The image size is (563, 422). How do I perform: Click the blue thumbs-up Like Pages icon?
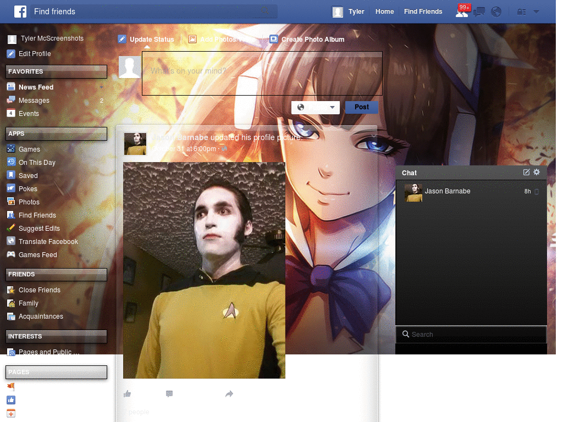11,400
